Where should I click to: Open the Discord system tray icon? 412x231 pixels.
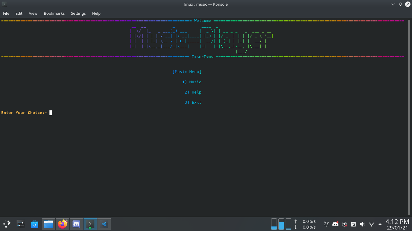[x=335, y=224]
